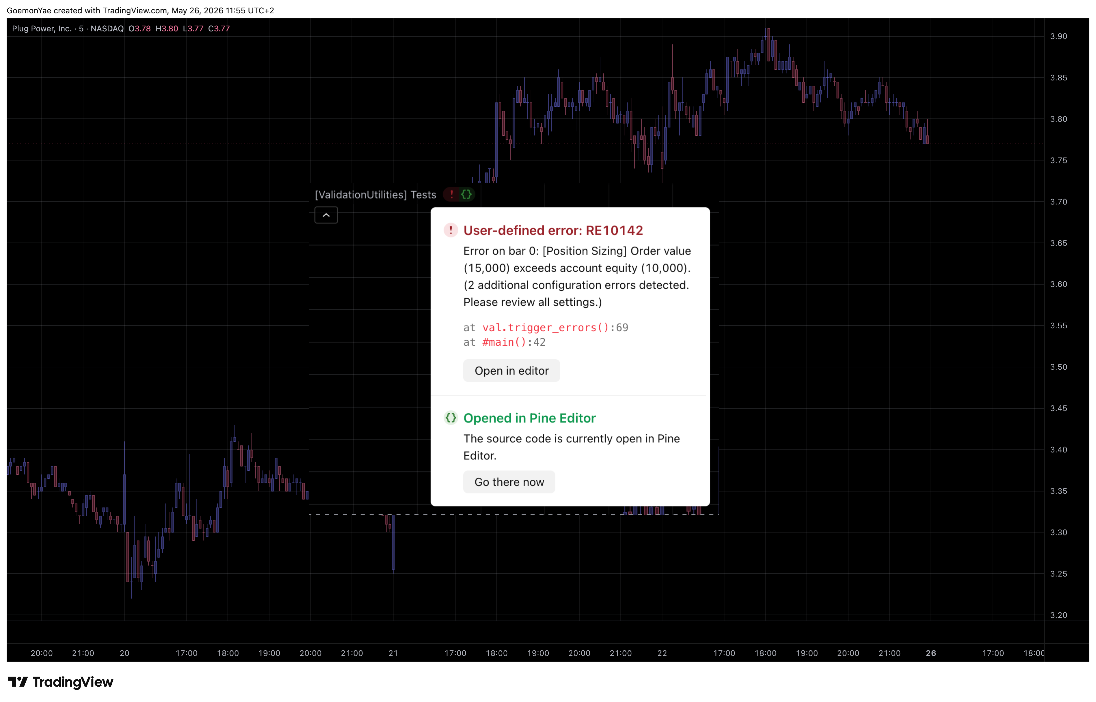Click the 3.75 price scale label
This screenshot has width=1096, height=702.
pos(1058,160)
